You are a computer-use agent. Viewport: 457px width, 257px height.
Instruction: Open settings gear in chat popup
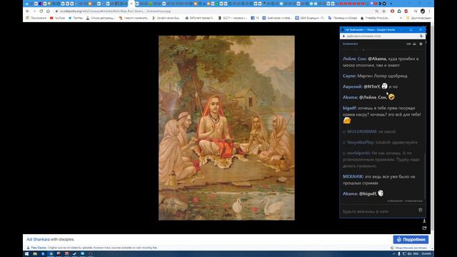tap(421, 44)
